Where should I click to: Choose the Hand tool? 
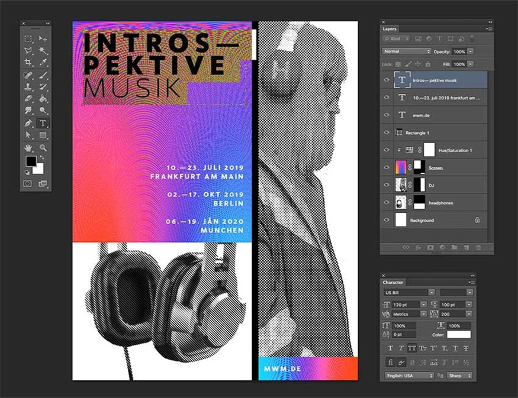[x=28, y=147]
